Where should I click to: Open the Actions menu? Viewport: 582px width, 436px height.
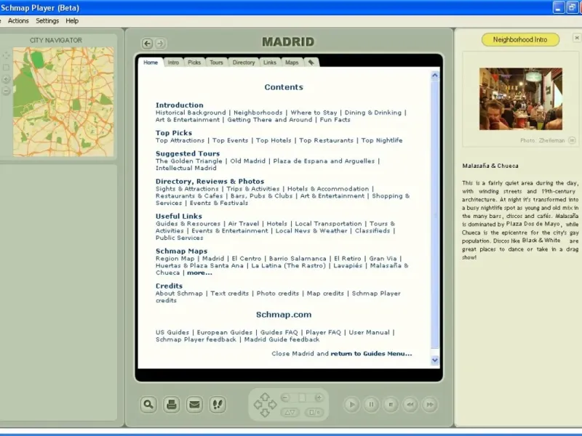(x=18, y=21)
